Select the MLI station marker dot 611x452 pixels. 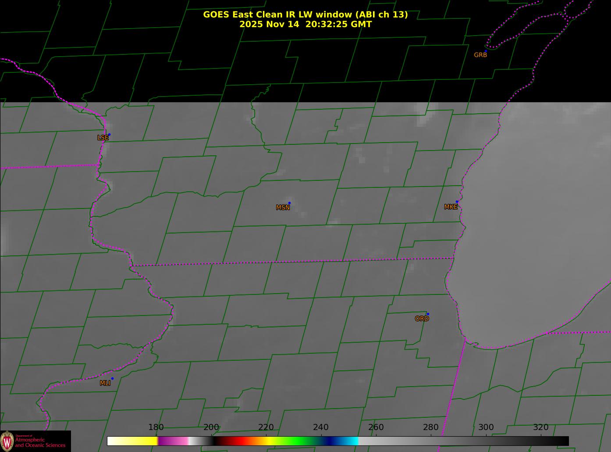pyautogui.click(x=112, y=378)
